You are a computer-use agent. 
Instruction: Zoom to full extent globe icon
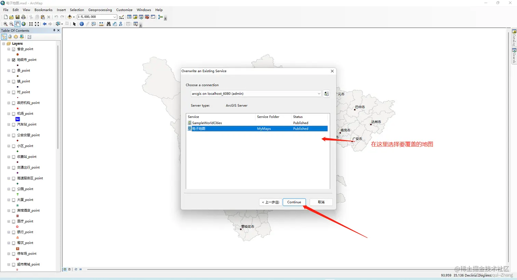tap(24, 24)
